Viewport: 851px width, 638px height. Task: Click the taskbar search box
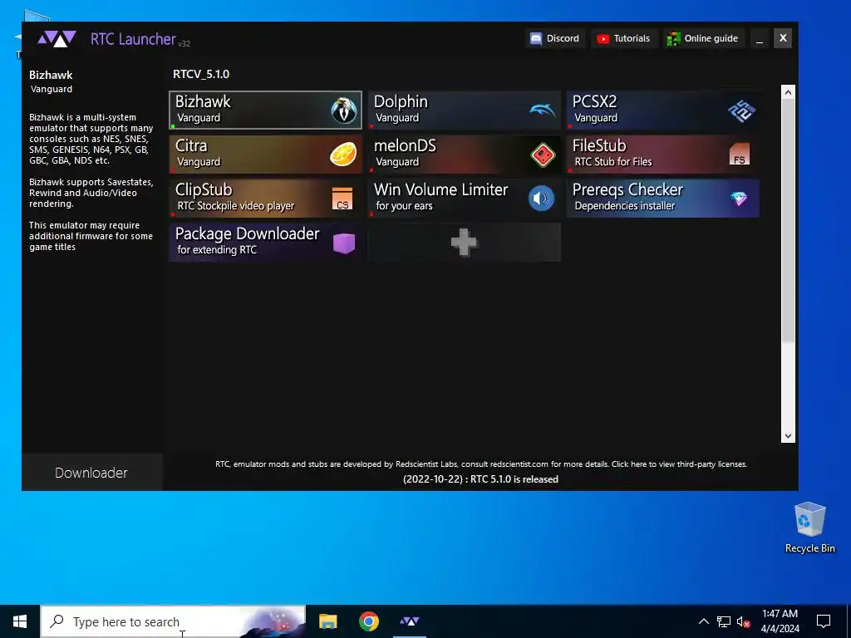(x=173, y=621)
